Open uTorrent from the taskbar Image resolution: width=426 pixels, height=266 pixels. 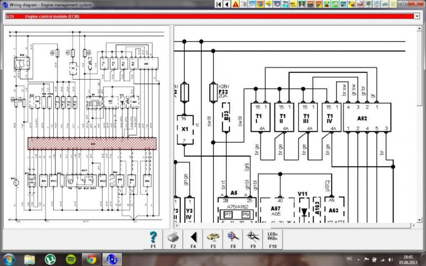click(50, 259)
